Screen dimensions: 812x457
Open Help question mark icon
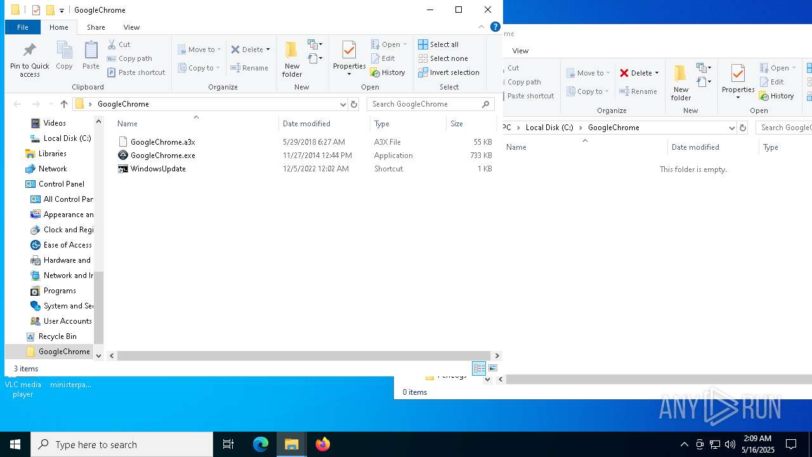[x=495, y=27]
